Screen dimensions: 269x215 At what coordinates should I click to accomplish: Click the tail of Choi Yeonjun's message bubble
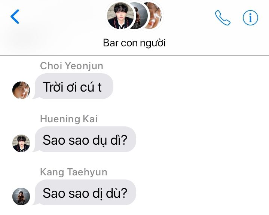35,97
